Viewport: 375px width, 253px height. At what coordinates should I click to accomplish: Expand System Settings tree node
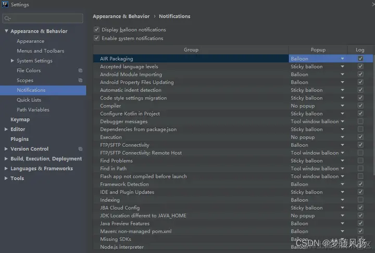(12, 61)
